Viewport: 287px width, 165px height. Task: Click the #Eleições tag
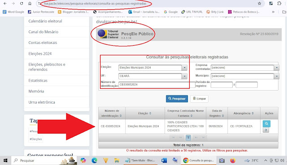36,139
